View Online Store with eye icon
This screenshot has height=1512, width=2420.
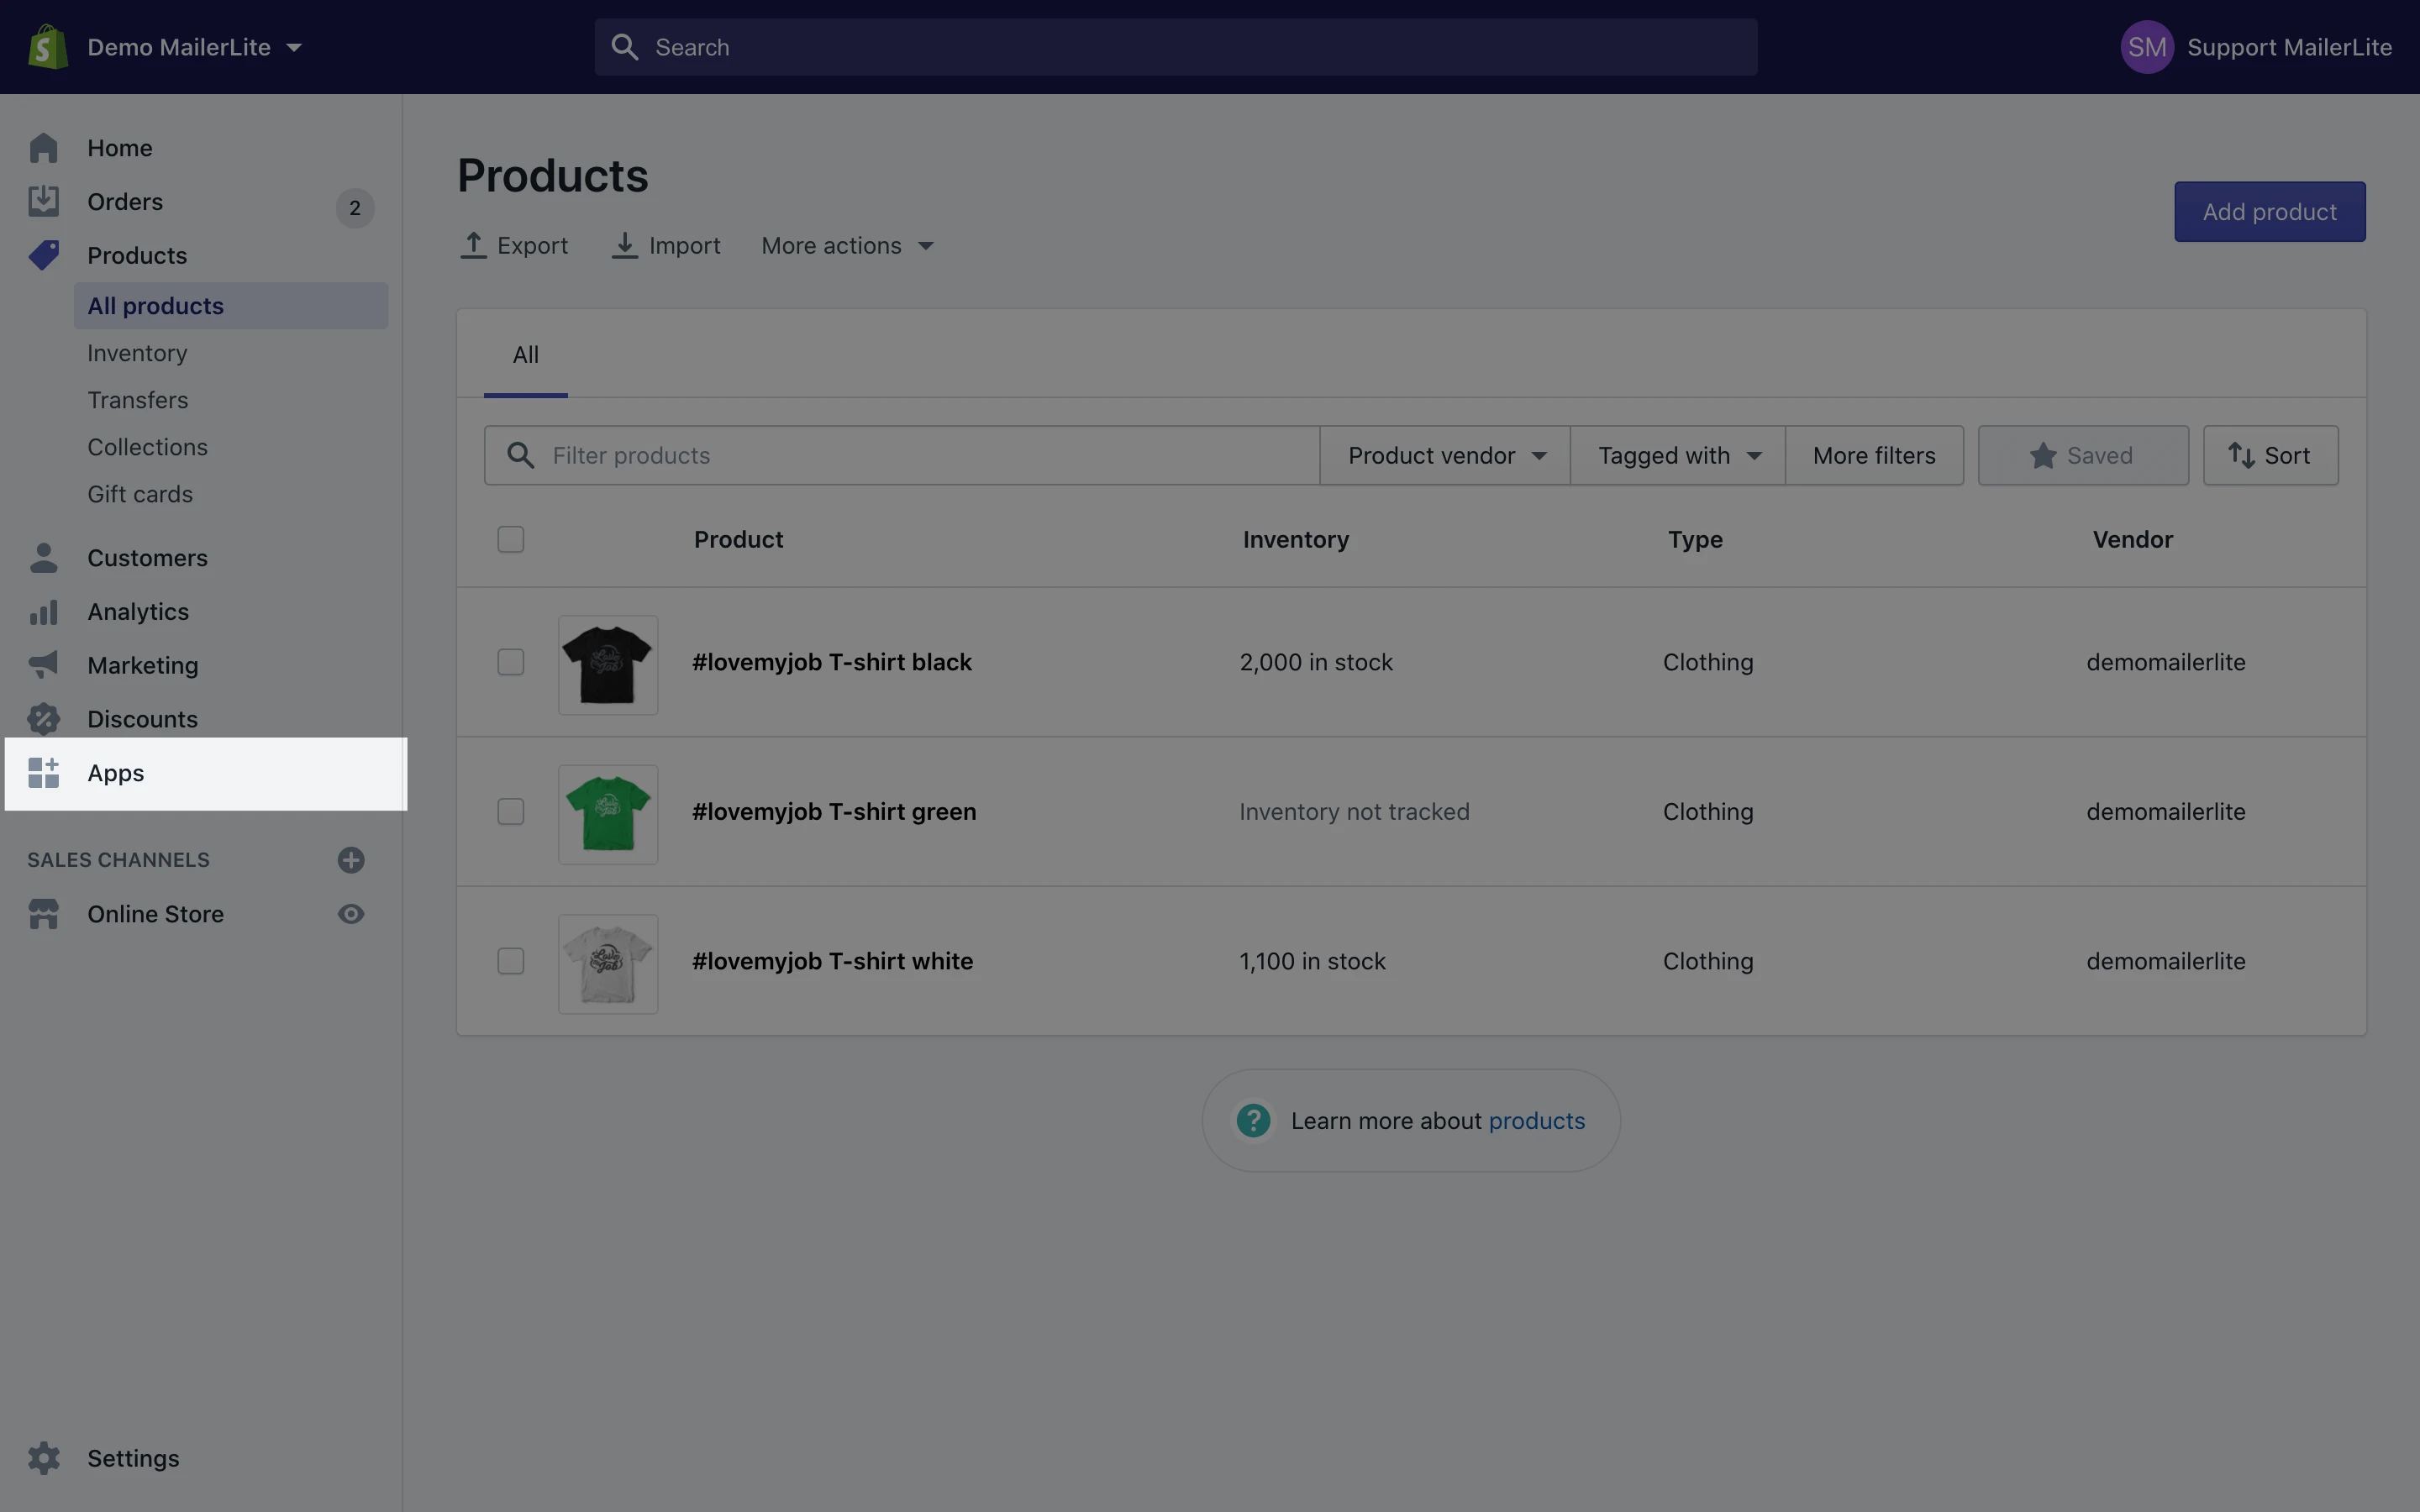[351, 914]
